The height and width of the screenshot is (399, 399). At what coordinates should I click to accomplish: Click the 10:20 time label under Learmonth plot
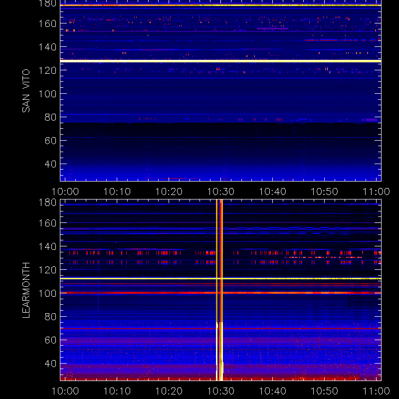[169, 391]
